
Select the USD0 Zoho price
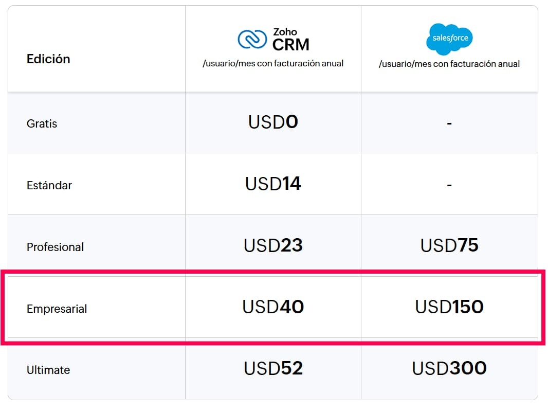(273, 122)
